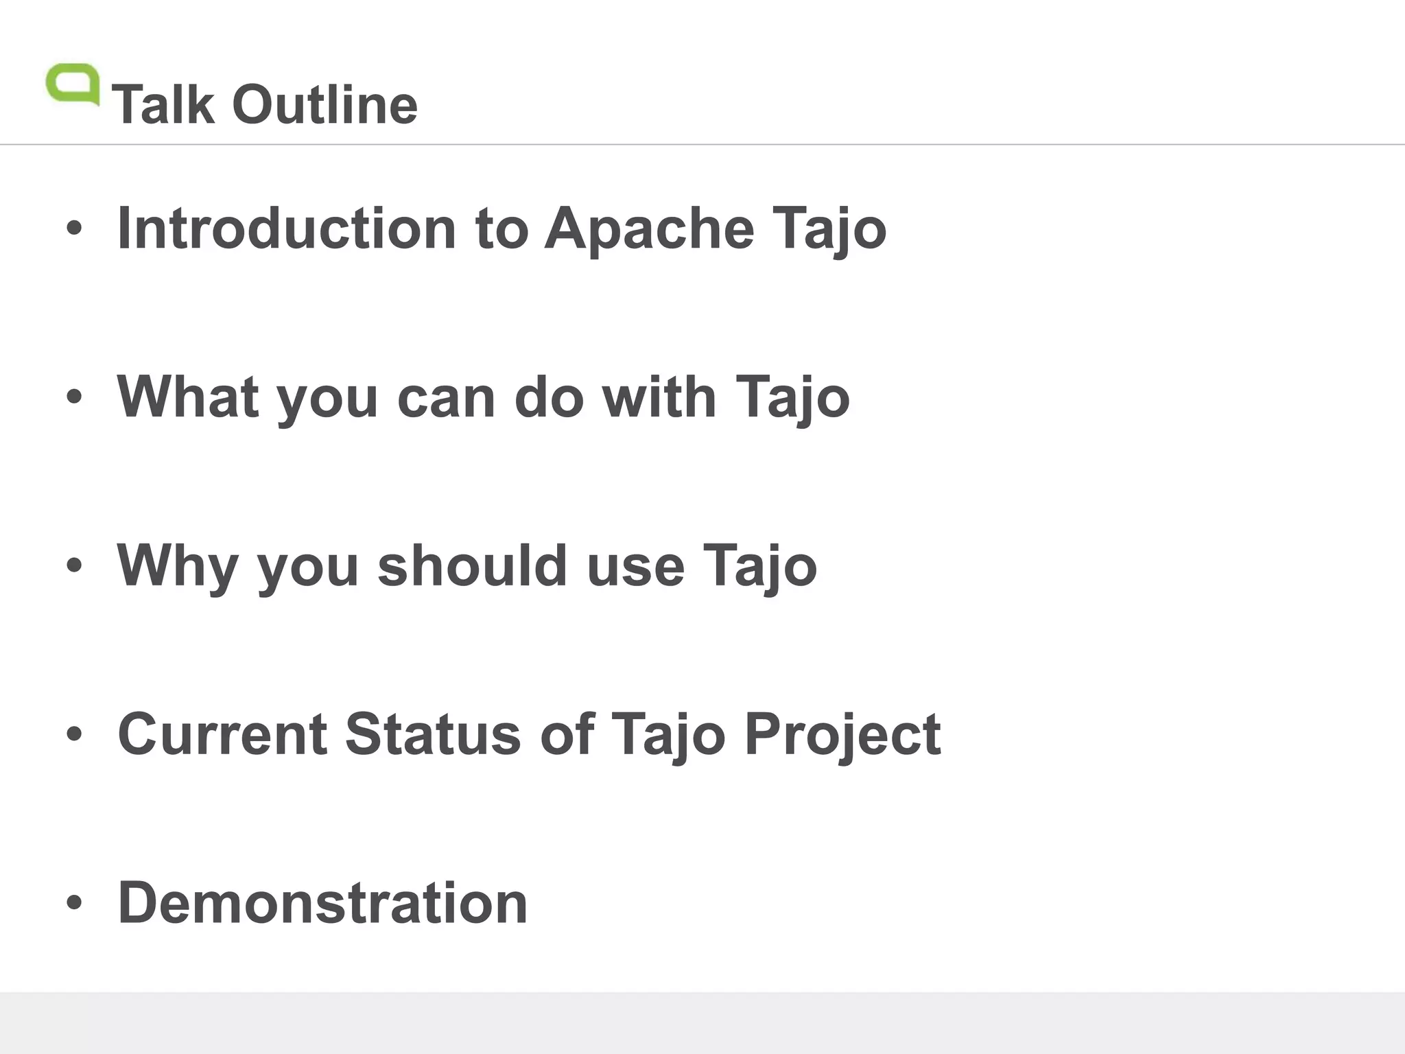Click the Talk Outline slide title

point(265,105)
